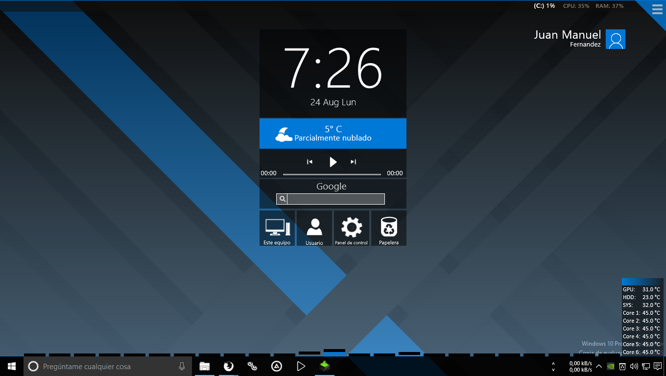The width and height of the screenshot is (666, 376).
Task: Click the weather cloud-moon icon
Action: click(x=284, y=134)
